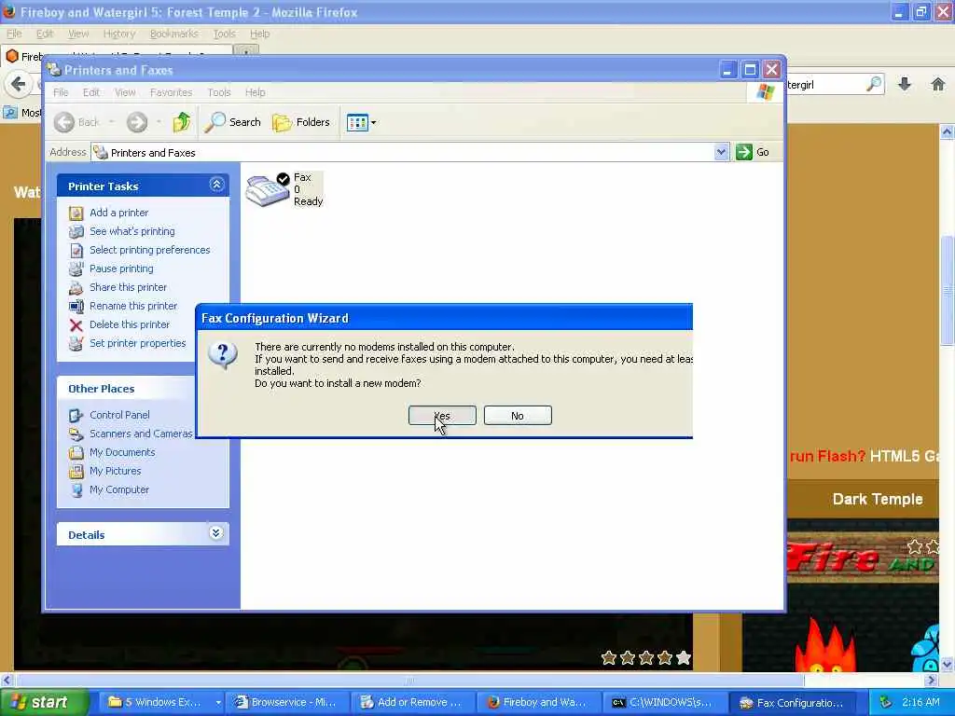Open Help menu in Printers and Faxes
The height and width of the screenshot is (716, 955).
click(x=256, y=92)
